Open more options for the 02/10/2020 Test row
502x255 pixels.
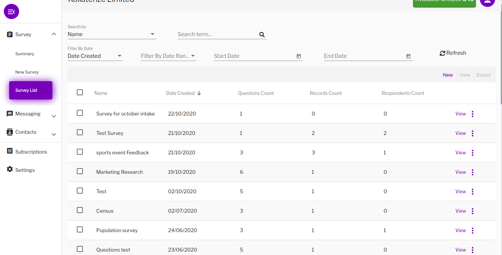[x=473, y=191]
